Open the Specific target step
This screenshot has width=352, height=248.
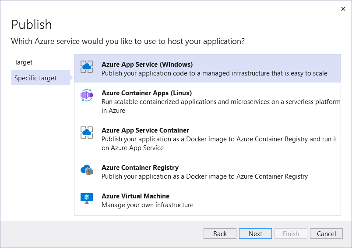click(41, 78)
